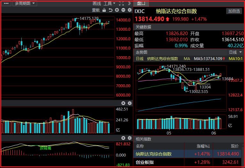Image resolution: width=245 pixels, height=168 pixels.
Task: Click the 纳斯达克综合指数 title
Action: (x=176, y=11)
